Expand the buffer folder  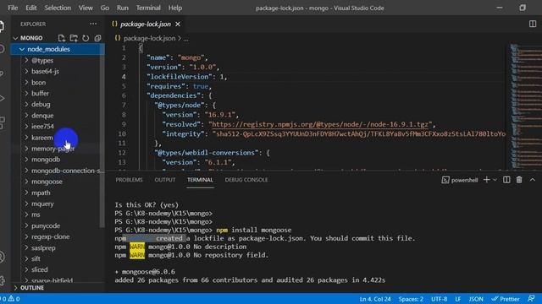tap(40, 94)
